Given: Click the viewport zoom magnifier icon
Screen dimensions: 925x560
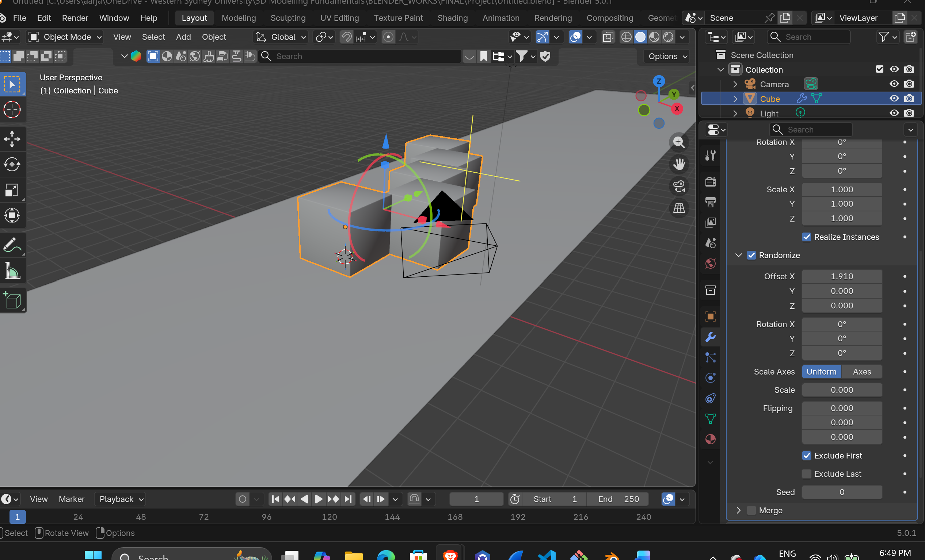Looking at the screenshot, I should [x=679, y=142].
